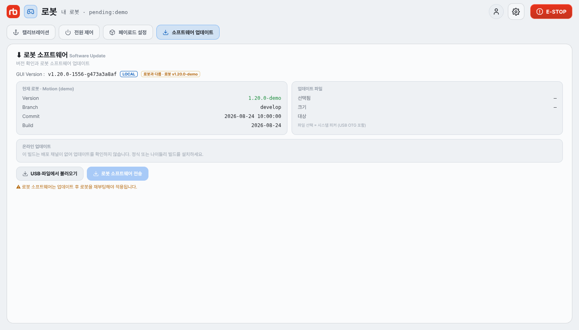
Task: Click the Build row label
Action: [28, 125]
